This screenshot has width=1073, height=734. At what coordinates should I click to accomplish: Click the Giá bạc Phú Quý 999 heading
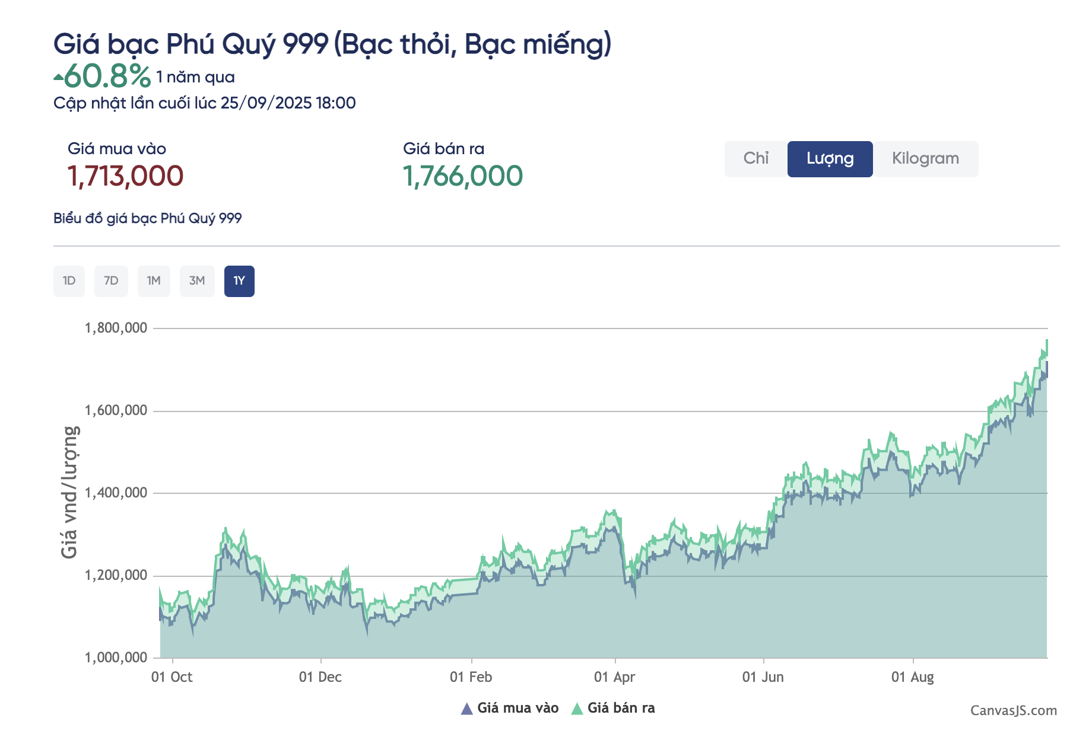[332, 44]
